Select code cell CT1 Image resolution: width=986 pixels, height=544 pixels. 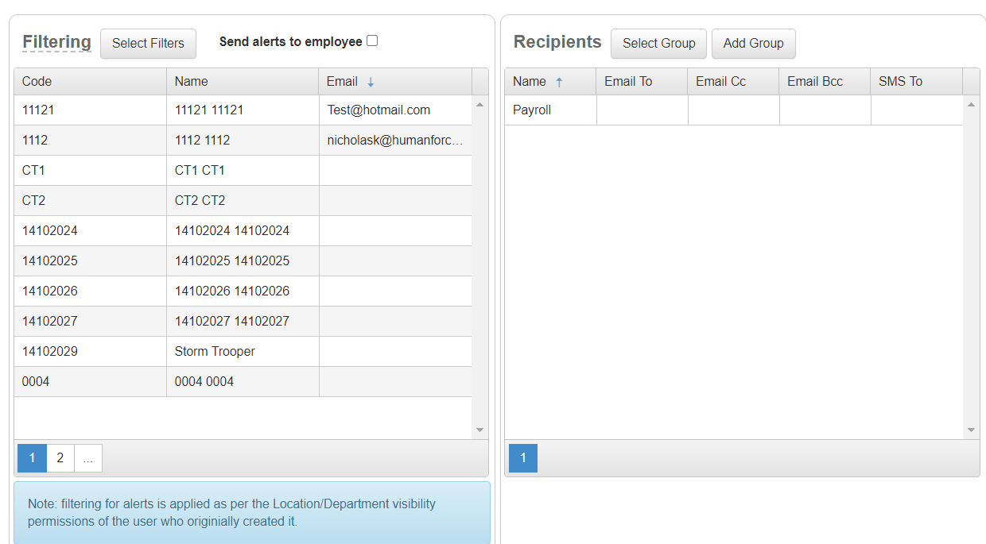[x=90, y=171]
